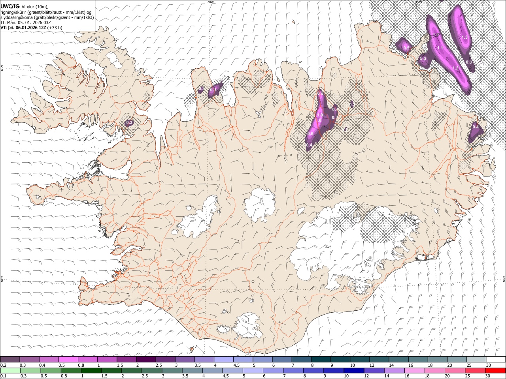Click the 'rigning/skúrir' legend description line
Image resolution: width=506 pixels, height=379 pixels.
(46, 12)
